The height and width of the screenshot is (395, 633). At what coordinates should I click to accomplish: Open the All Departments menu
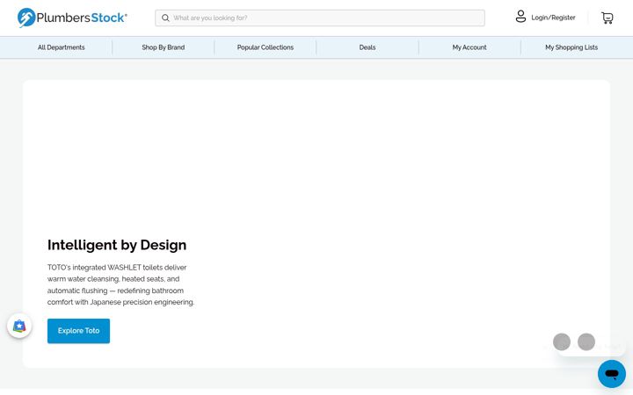[62, 47]
